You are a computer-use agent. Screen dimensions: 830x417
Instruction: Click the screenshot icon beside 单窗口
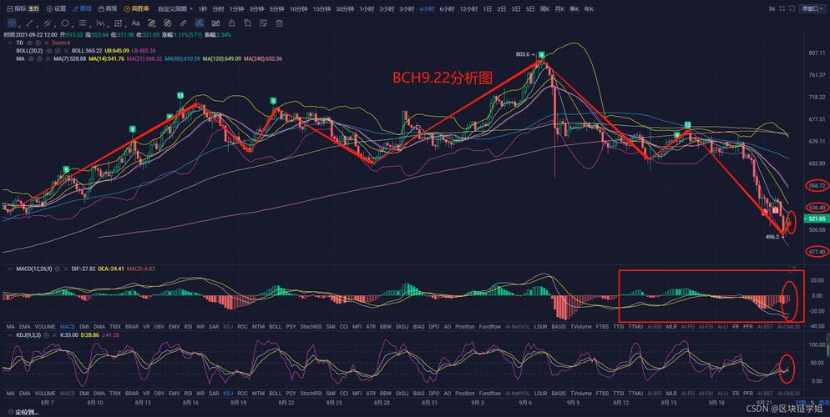click(x=792, y=9)
